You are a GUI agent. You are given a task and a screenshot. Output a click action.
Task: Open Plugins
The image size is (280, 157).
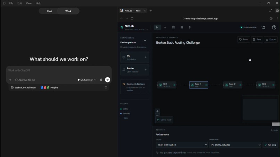49,88
